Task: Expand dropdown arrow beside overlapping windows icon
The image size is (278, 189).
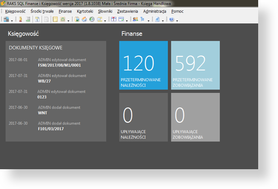Action: point(105,21)
